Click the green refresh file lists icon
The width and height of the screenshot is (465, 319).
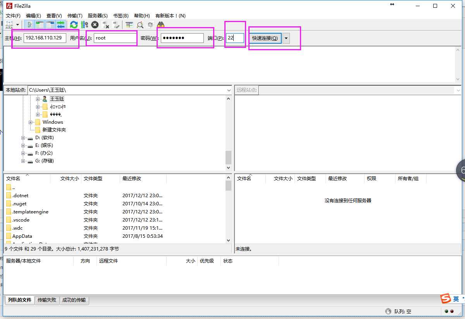pos(74,25)
